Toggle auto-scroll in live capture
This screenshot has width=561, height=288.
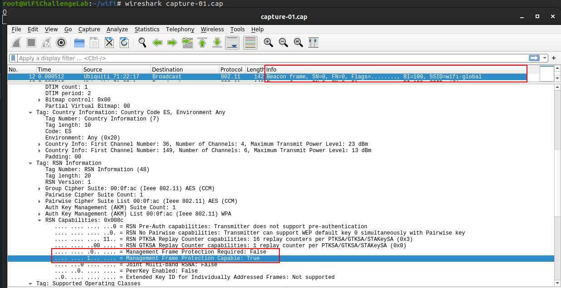click(x=232, y=42)
